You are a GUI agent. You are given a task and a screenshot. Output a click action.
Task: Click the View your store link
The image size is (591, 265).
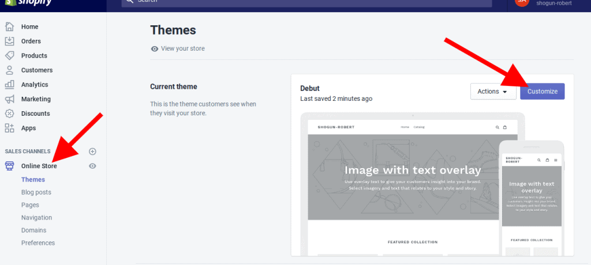tap(183, 48)
